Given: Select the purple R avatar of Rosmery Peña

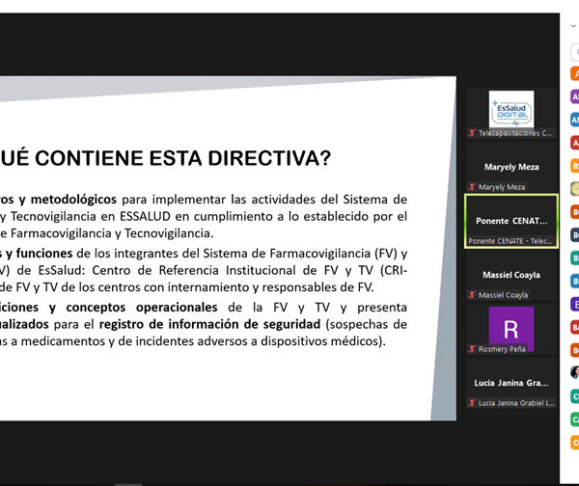Looking at the screenshot, I should tap(511, 329).
